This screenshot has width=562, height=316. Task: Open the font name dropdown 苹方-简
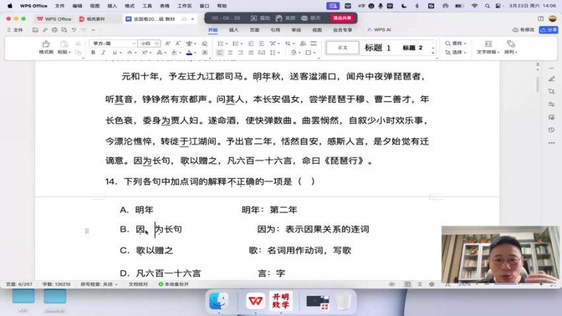(111, 43)
